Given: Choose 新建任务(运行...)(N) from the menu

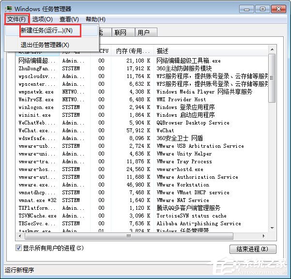Looking at the screenshot, I should point(50,30).
